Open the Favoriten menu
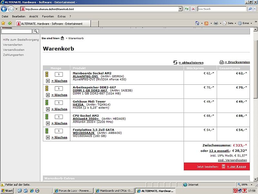This screenshot has height=194, width=258. [x=48, y=16]
